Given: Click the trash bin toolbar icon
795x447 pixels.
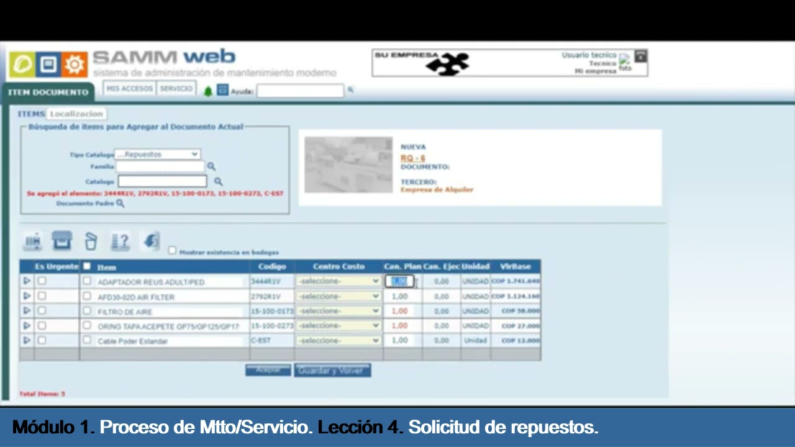Looking at the screenshot, I should point(91,241).
